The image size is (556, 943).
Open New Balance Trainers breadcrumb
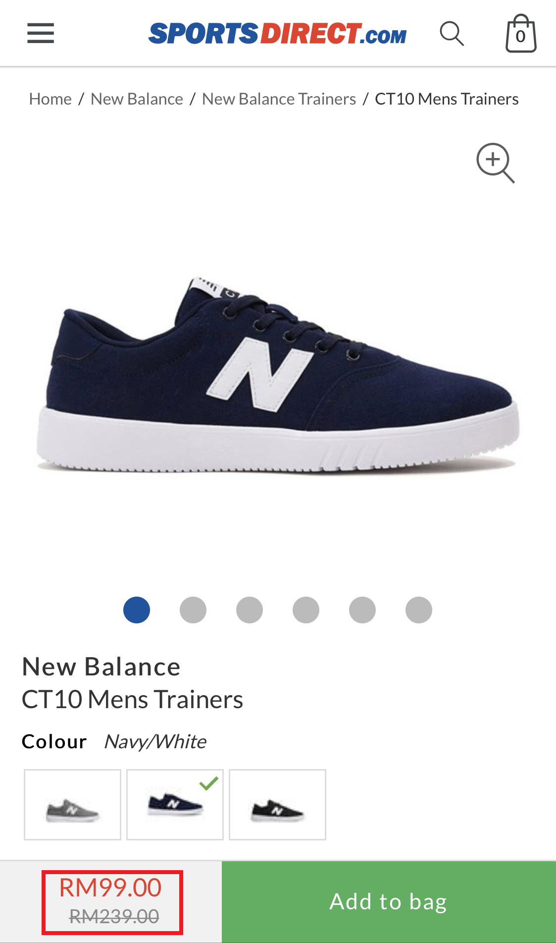pos(279,99)
